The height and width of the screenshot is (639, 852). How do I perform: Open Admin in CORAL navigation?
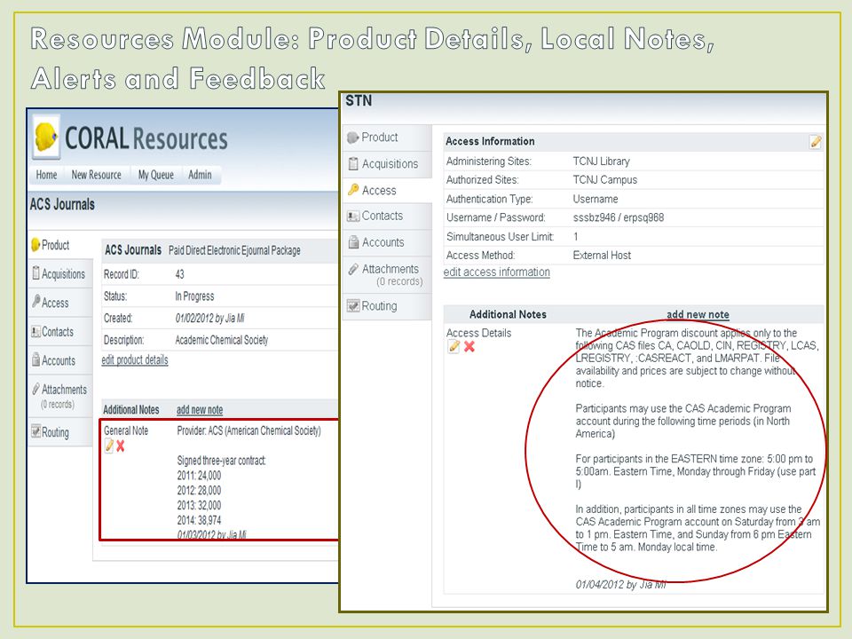pos(200,175)
